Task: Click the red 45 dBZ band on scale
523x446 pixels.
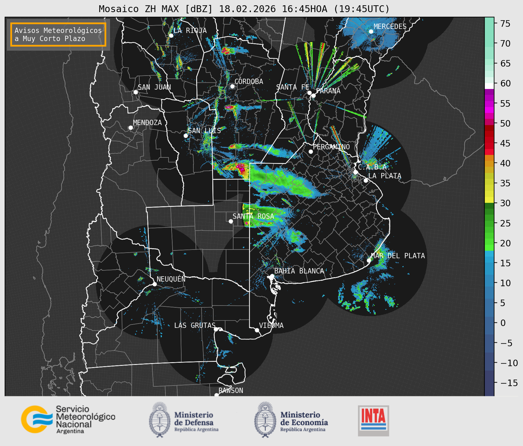Action: (489, 143)
